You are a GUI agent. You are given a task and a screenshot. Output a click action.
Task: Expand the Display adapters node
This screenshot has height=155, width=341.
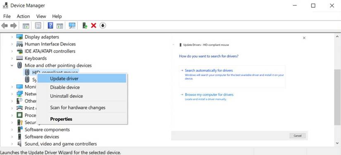12,37
